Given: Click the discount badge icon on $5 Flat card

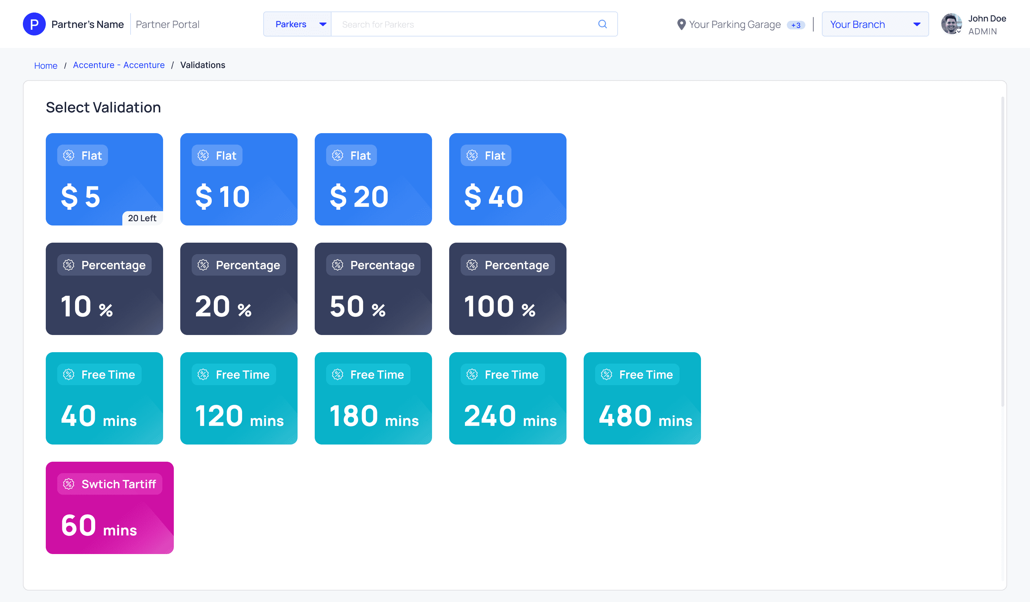Looking at the screenshot, I should click(69, 155).
